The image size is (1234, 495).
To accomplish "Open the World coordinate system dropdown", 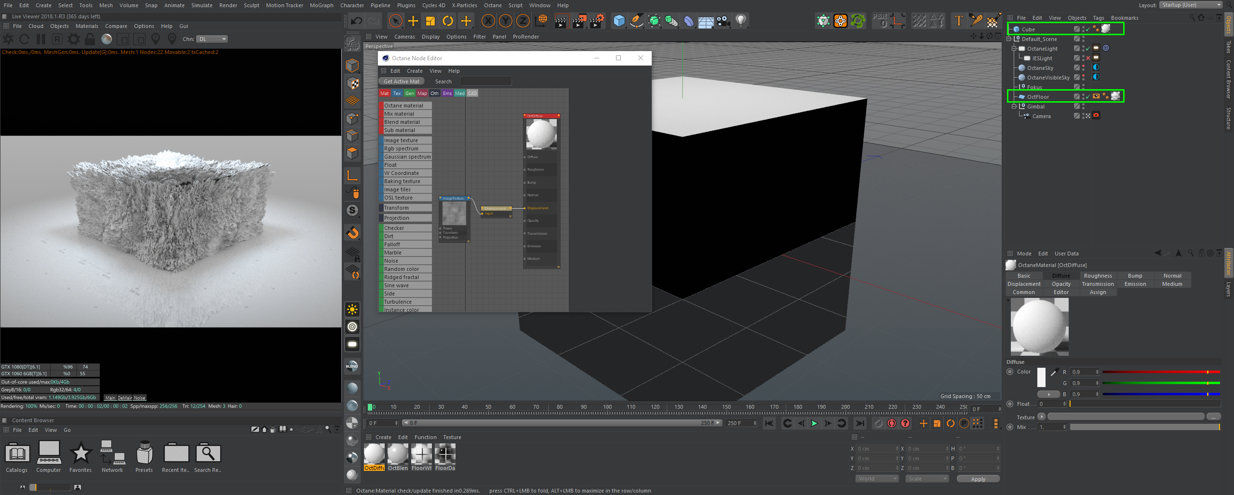I will tap(877, 479).
